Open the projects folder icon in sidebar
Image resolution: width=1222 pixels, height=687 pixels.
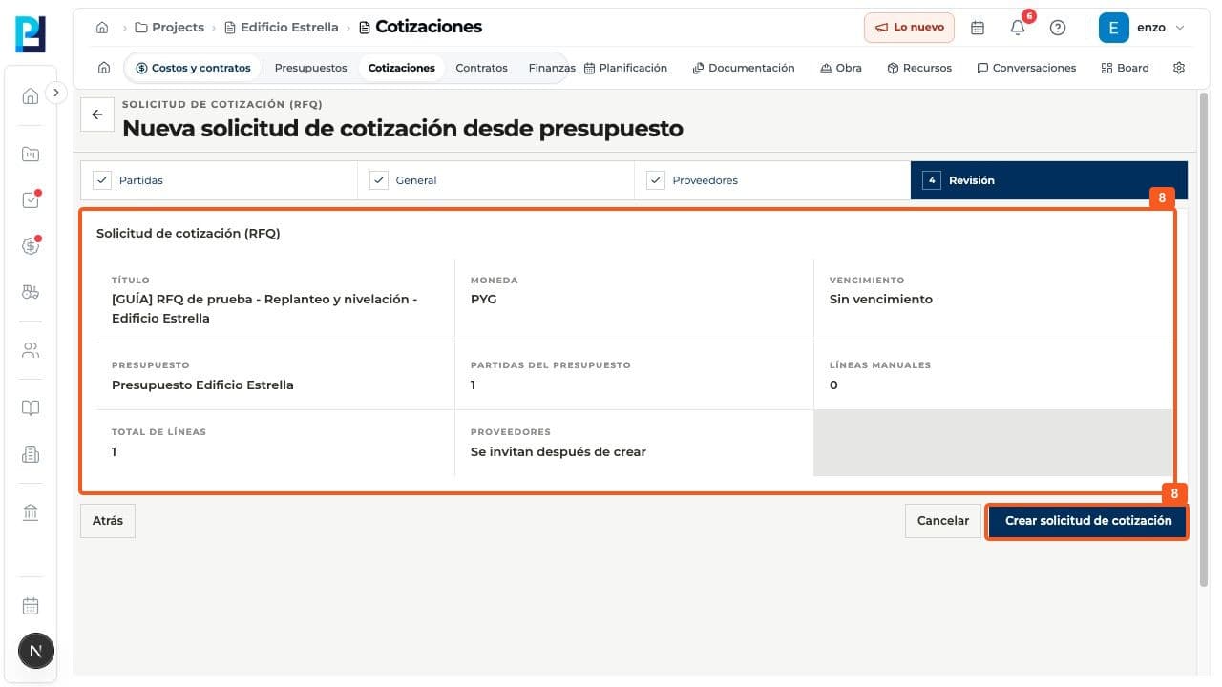point(31,155)
